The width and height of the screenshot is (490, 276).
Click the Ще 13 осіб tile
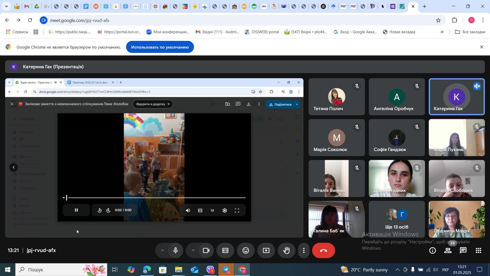coord(397,219)
